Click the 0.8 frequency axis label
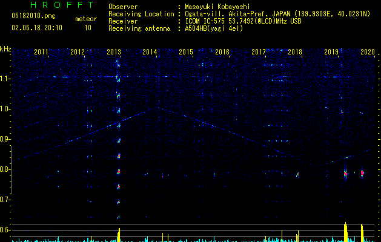Viewport: 381px width, 242px height. [x=4, y=169]
